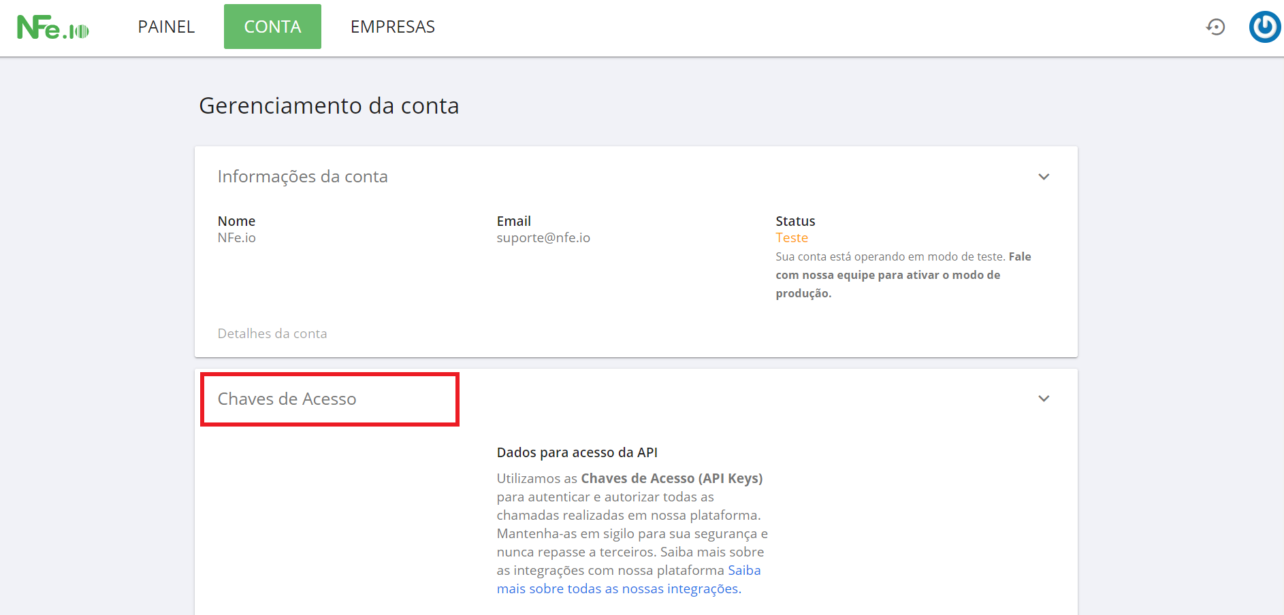Click the NFe.io logo
This screenshot has height=615, width=1284.
[x=53, y=27]
